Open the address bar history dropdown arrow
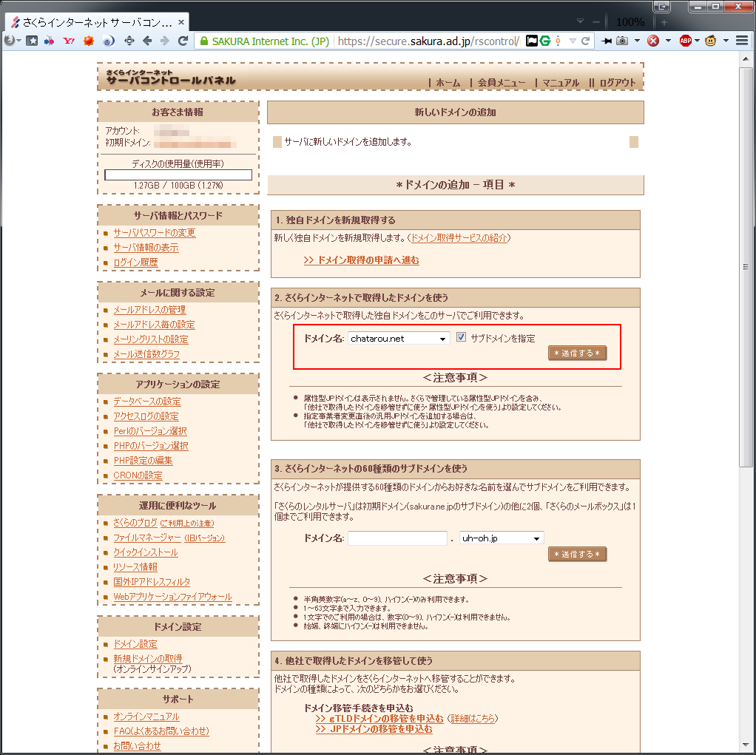756x755 pixels. [x=573, y=41]
